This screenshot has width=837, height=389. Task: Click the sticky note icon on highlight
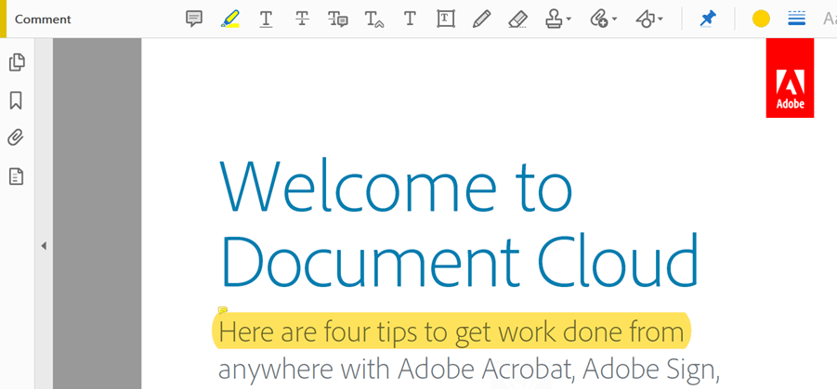(x=223, y=309)
